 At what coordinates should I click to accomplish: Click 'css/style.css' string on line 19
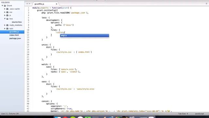[64, 52]
